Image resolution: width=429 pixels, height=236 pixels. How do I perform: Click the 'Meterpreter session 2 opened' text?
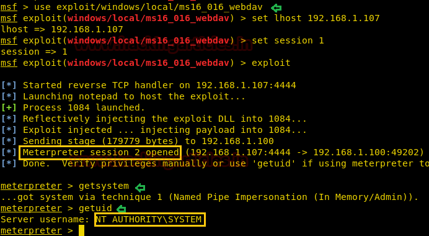[x=100, y=152]
